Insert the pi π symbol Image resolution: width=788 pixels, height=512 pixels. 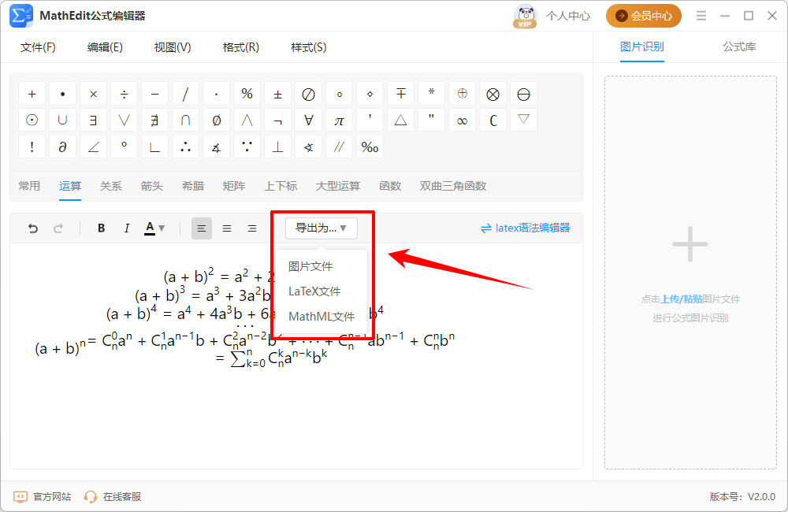pyautogui.click(x=339, y=121)
